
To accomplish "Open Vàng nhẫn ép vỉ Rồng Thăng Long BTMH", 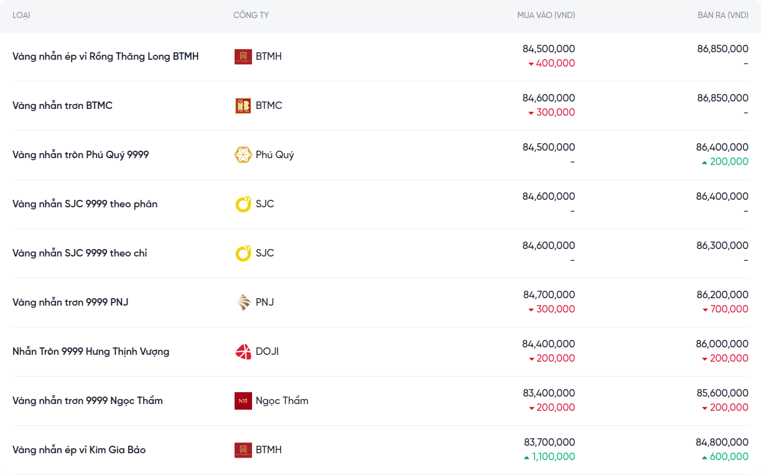I will 106,57.
